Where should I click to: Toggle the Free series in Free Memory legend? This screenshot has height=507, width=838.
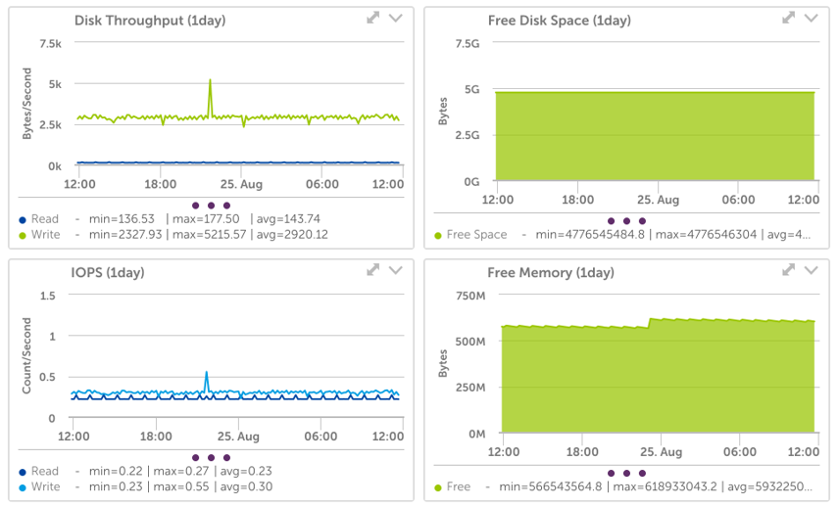(x=453, y=486)
